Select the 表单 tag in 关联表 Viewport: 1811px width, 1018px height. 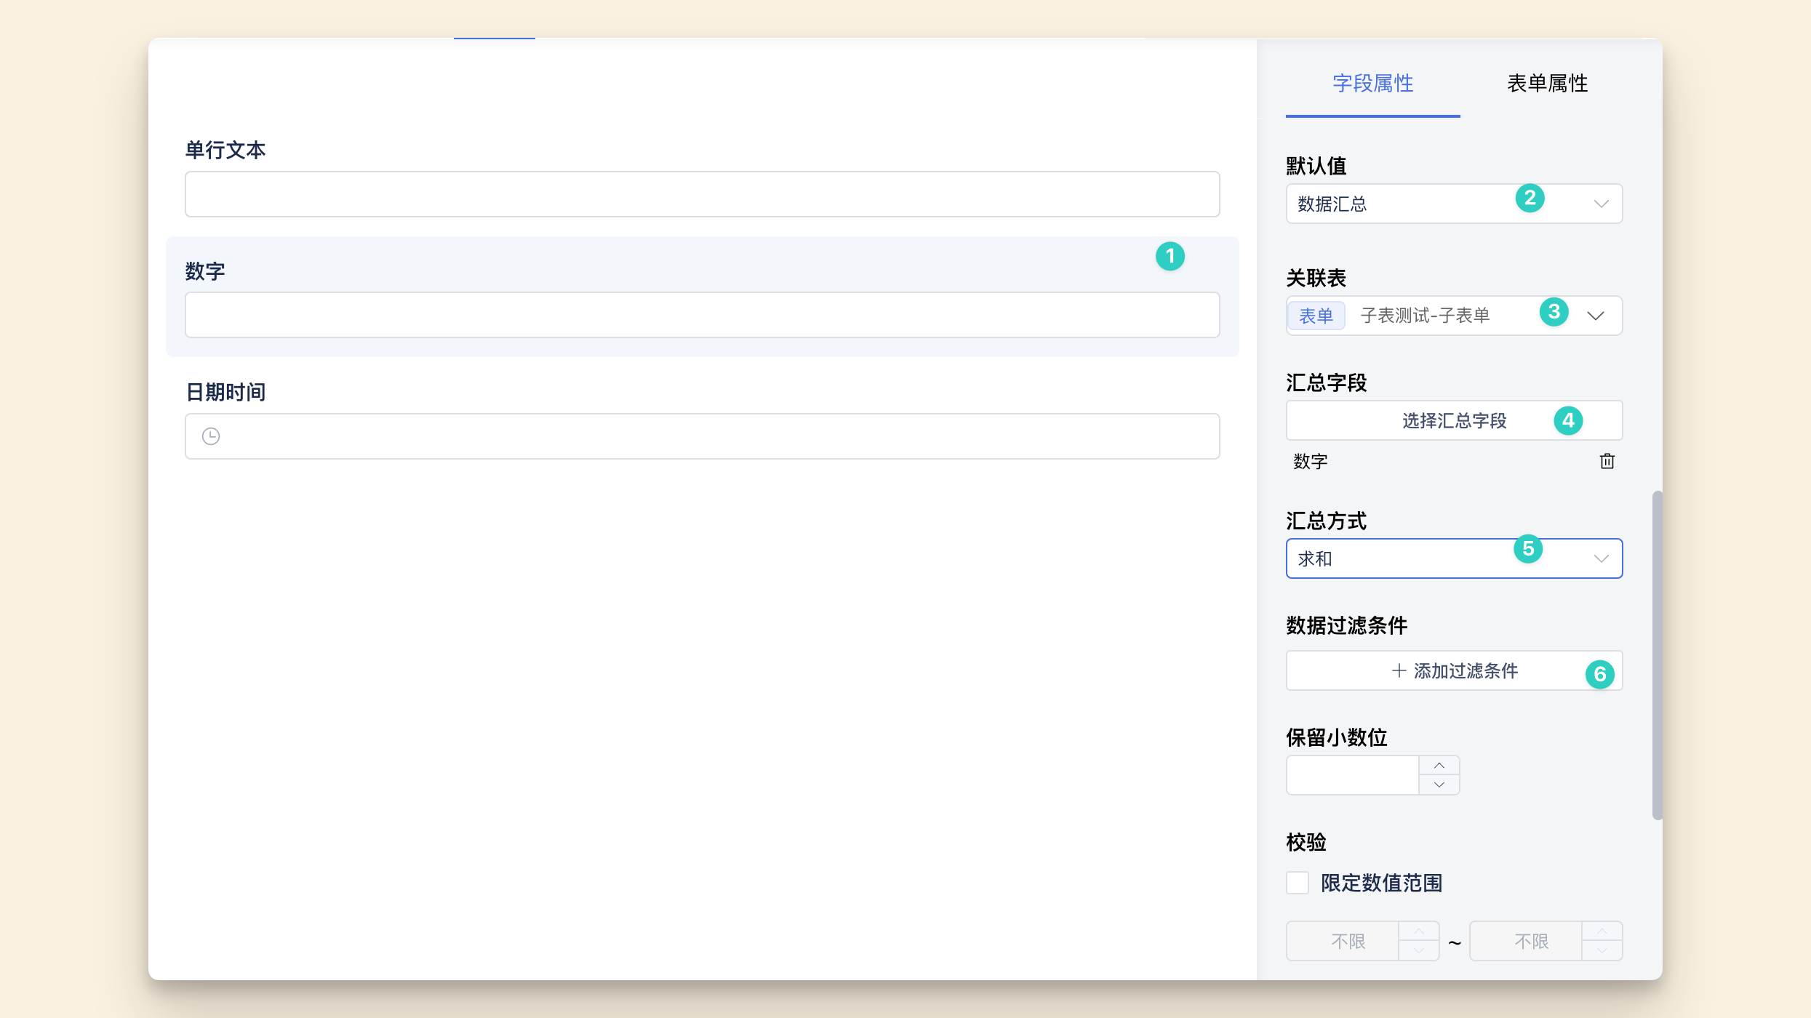coord(1316,315)
